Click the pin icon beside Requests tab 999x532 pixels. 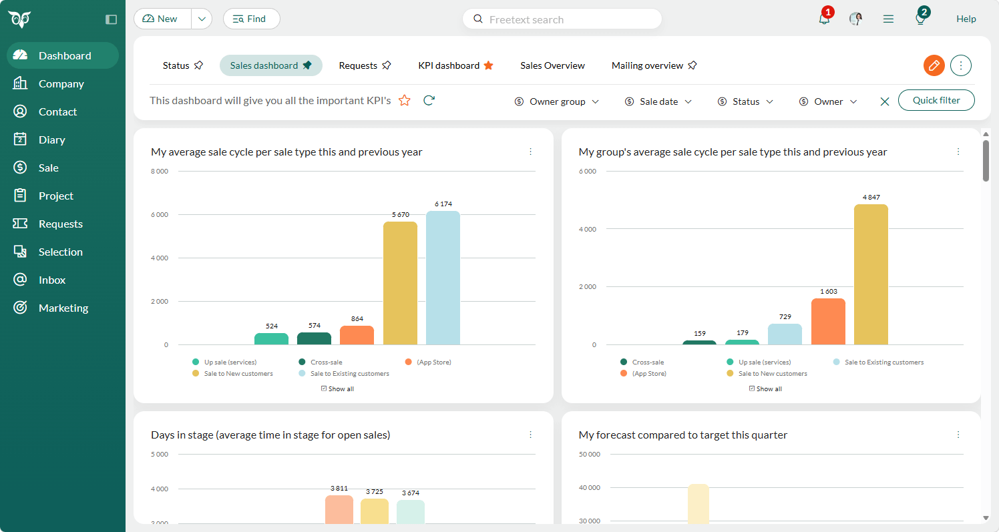click(x=387, y=65)
